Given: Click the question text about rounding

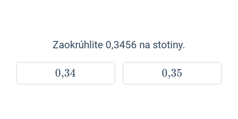Looking at the screenshot, I should point(119,45).
